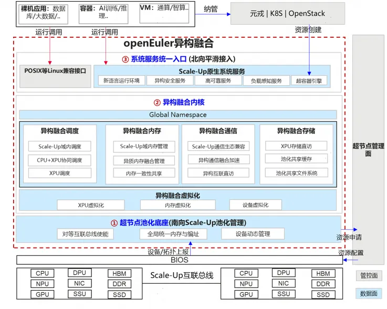Click the circled 3 marker before 系统服务统一入口
Screen dimensions: 387x309
tap(125, 59)
